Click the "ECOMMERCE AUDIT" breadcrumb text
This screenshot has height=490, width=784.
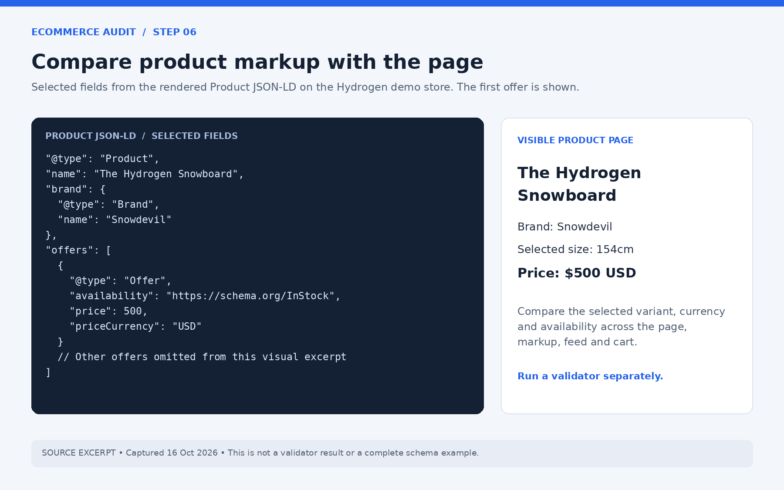pos(84,32)
